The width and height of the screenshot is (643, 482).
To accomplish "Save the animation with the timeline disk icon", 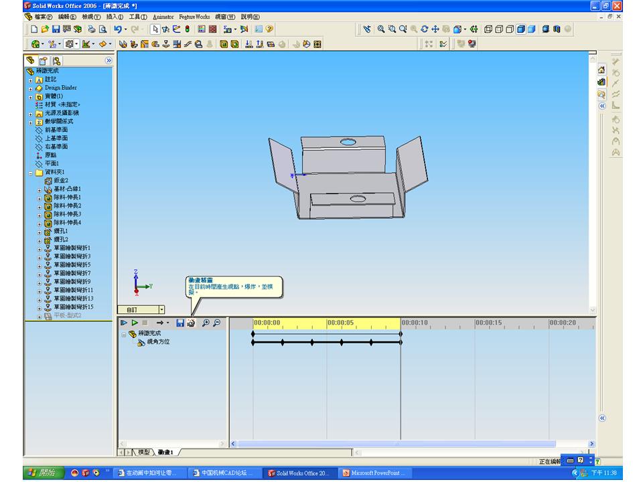I will (180, 323).
